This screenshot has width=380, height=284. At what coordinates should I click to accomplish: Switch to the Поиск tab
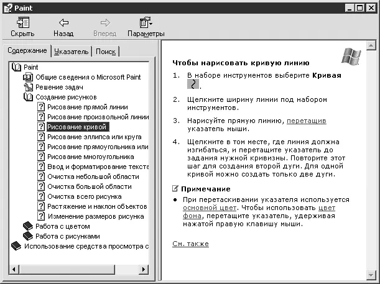pos(105,52)
